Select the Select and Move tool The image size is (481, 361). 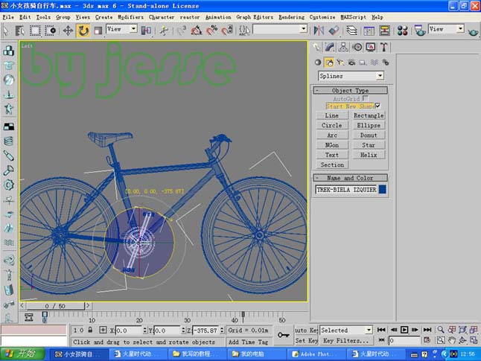coord(68,31)
